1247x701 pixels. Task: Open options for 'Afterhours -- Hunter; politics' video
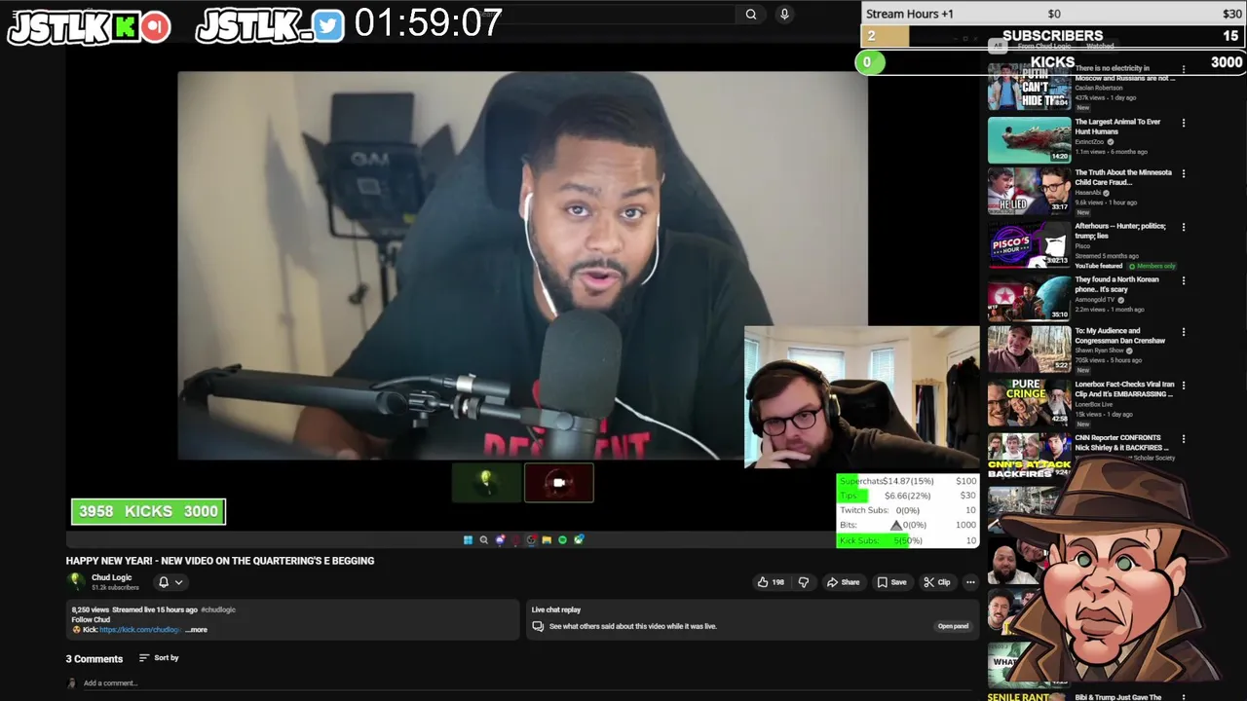click(1184, 228)
